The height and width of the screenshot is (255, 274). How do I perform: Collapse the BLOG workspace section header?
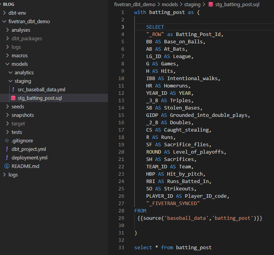tap(9, 4)
